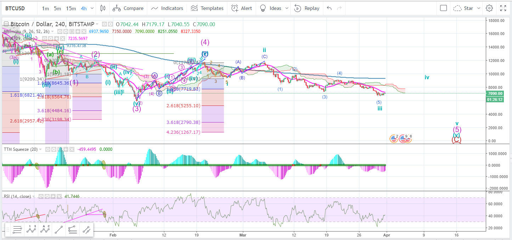512x240 pixels.
Task: Select the Elliott 1-5 wave drawing tool
Action: pyautogui.click(x=31, y=230)
